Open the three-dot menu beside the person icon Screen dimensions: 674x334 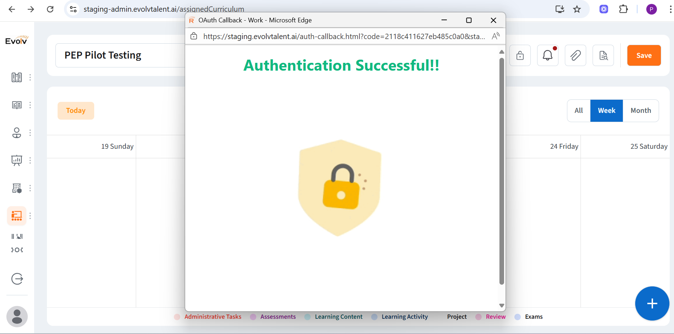[x=30, y=133]
